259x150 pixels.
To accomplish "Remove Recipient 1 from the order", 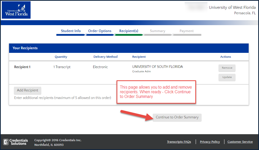I will point(227,68).
